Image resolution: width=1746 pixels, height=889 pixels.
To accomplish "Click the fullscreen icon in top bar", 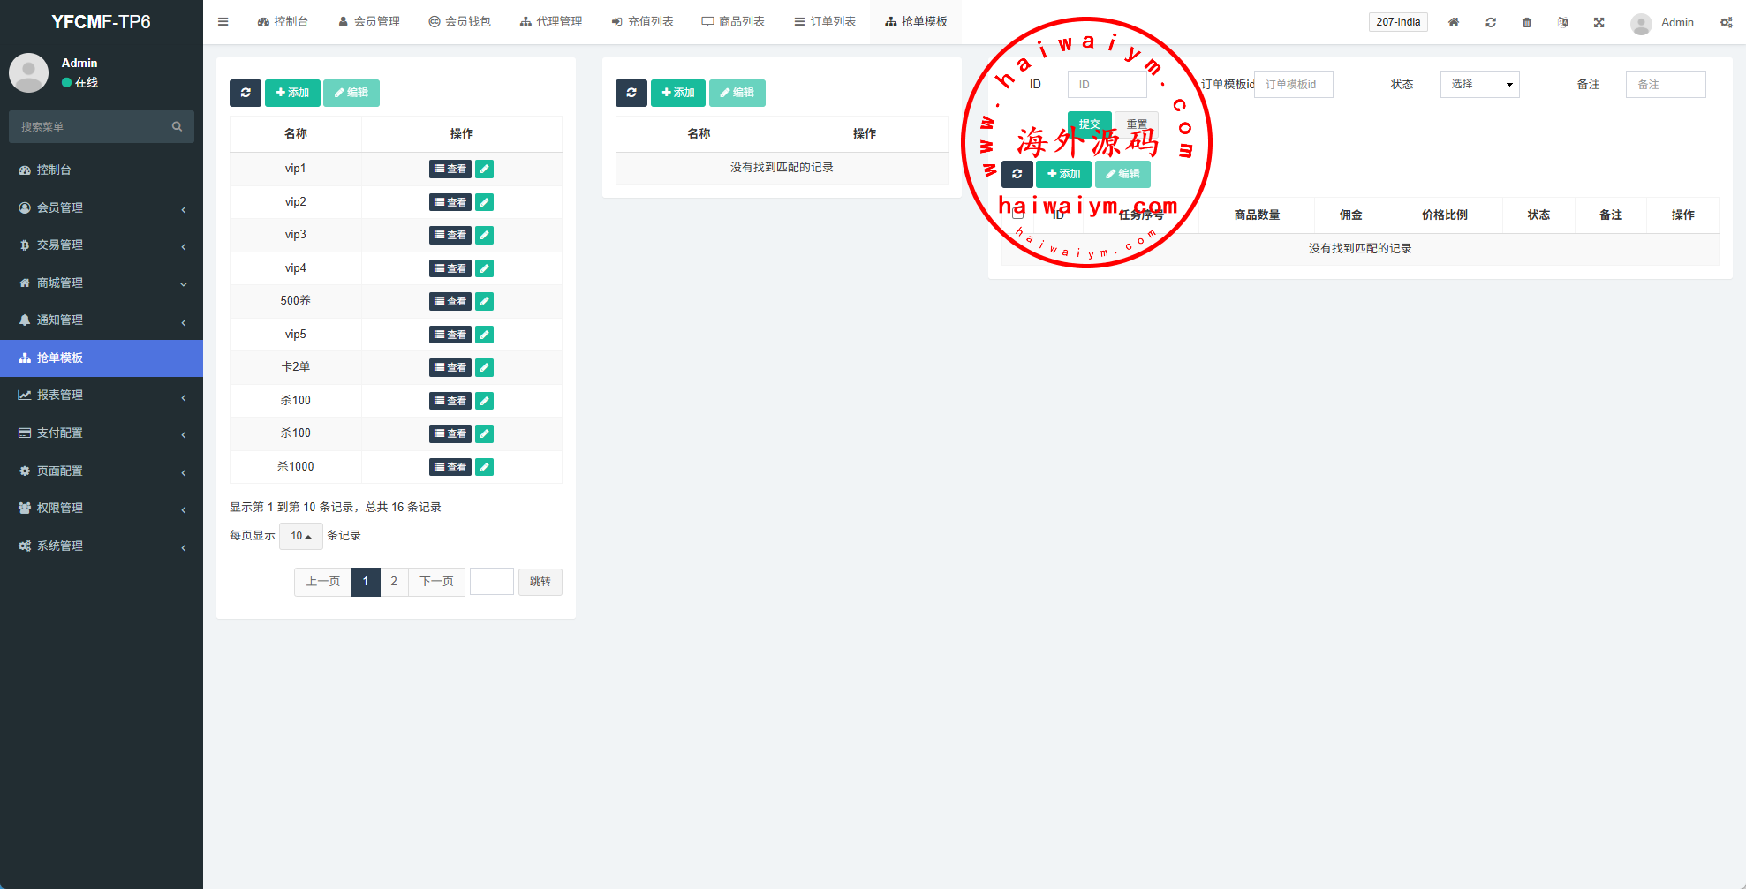I will click(x=1599, y=22).
